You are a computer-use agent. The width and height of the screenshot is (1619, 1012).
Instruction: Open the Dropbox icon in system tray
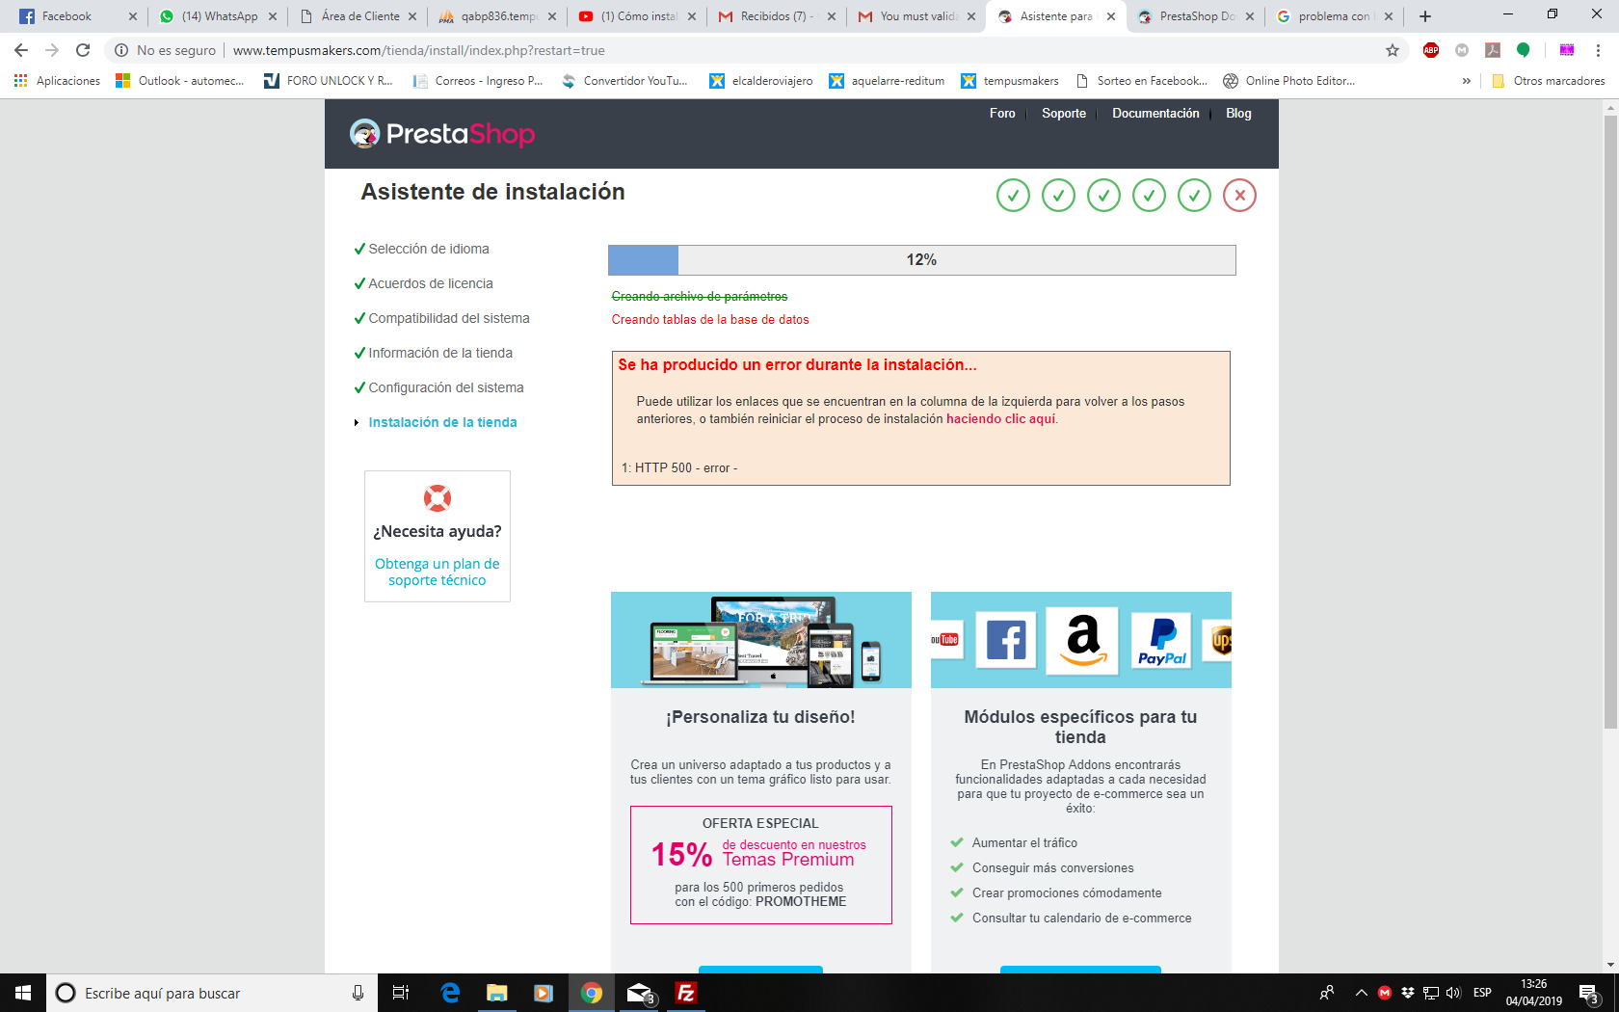1408,993
